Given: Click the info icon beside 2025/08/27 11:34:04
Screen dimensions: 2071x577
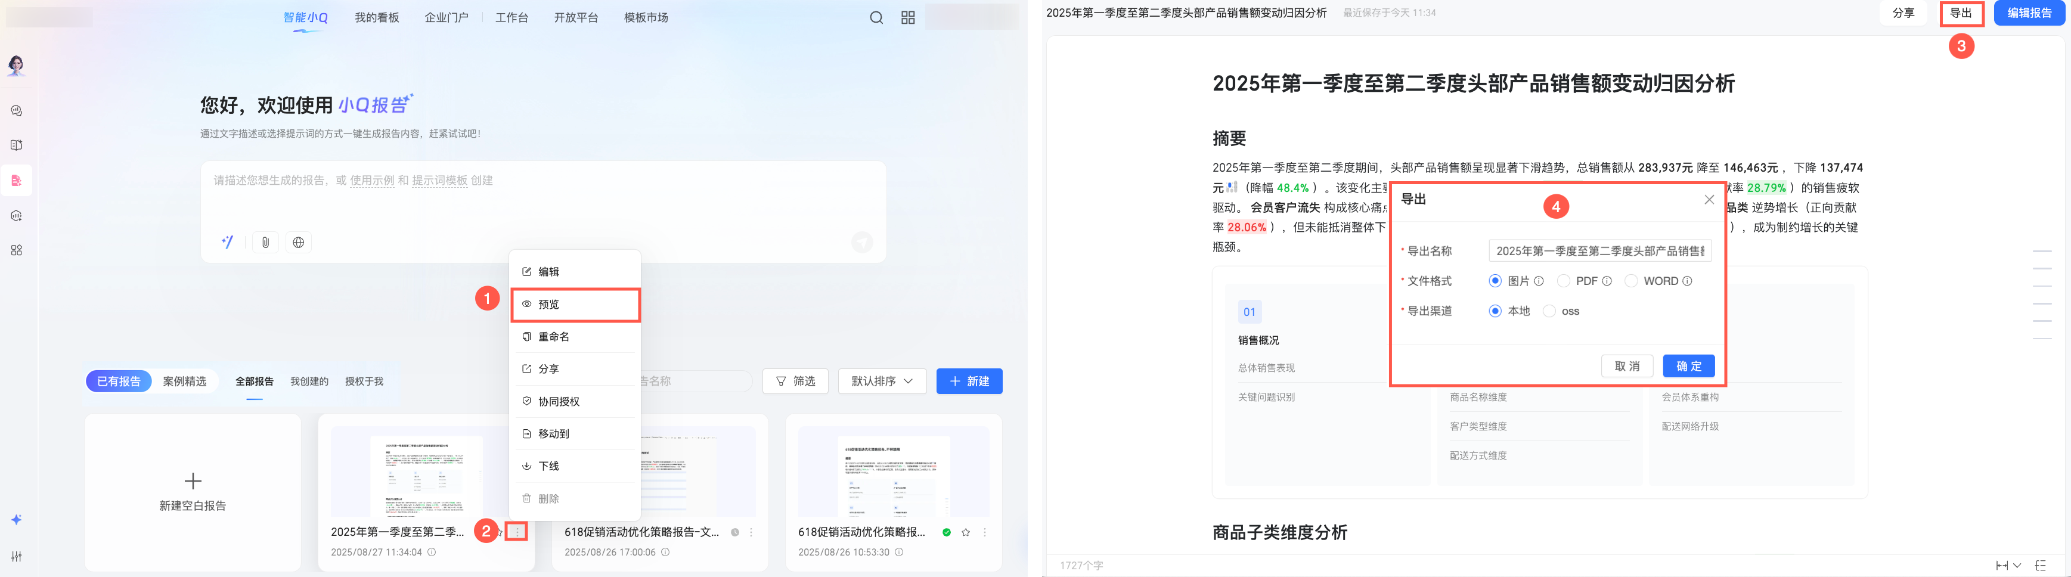Looking at the screenshot, I should 432,552.
